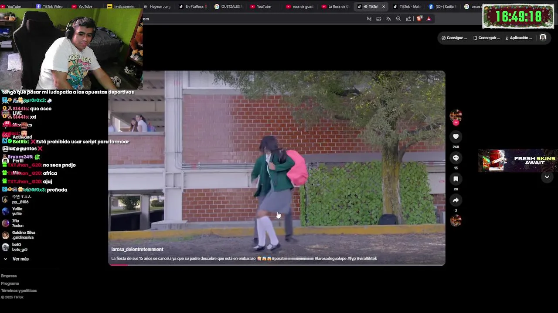Click the first icon in the address bar

click(x=369, y=19)
